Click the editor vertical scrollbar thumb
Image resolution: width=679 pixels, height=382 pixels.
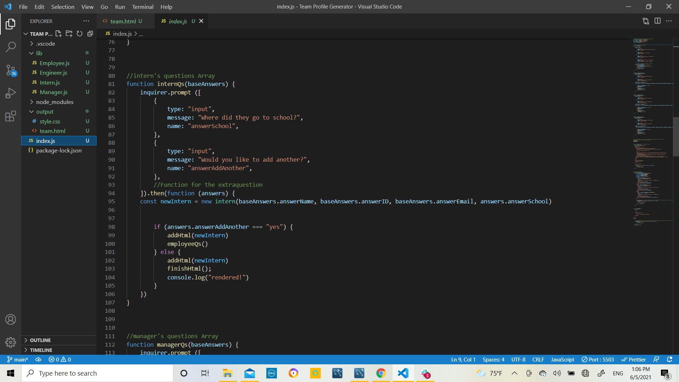(676, 136)
